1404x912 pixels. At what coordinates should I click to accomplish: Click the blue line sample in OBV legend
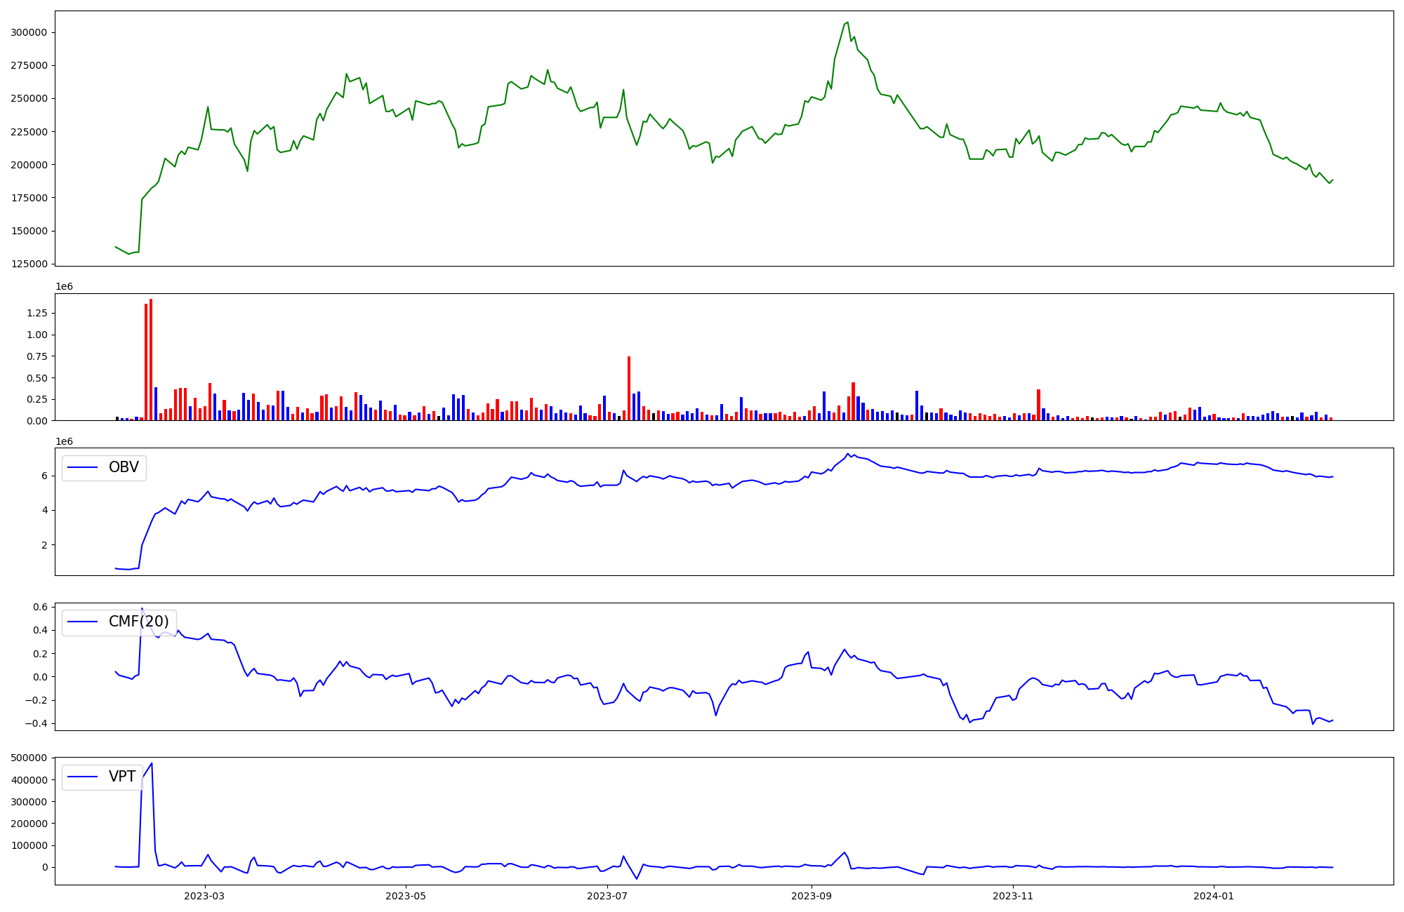(x=83, y=468)
